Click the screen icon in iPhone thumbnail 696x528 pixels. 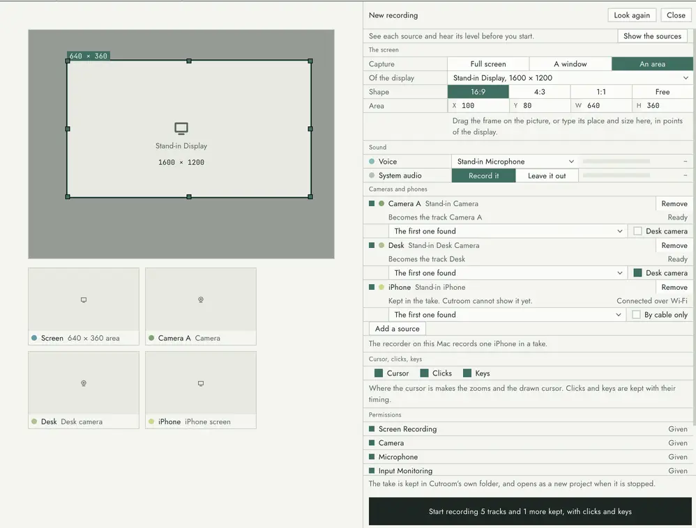point(201,383)
